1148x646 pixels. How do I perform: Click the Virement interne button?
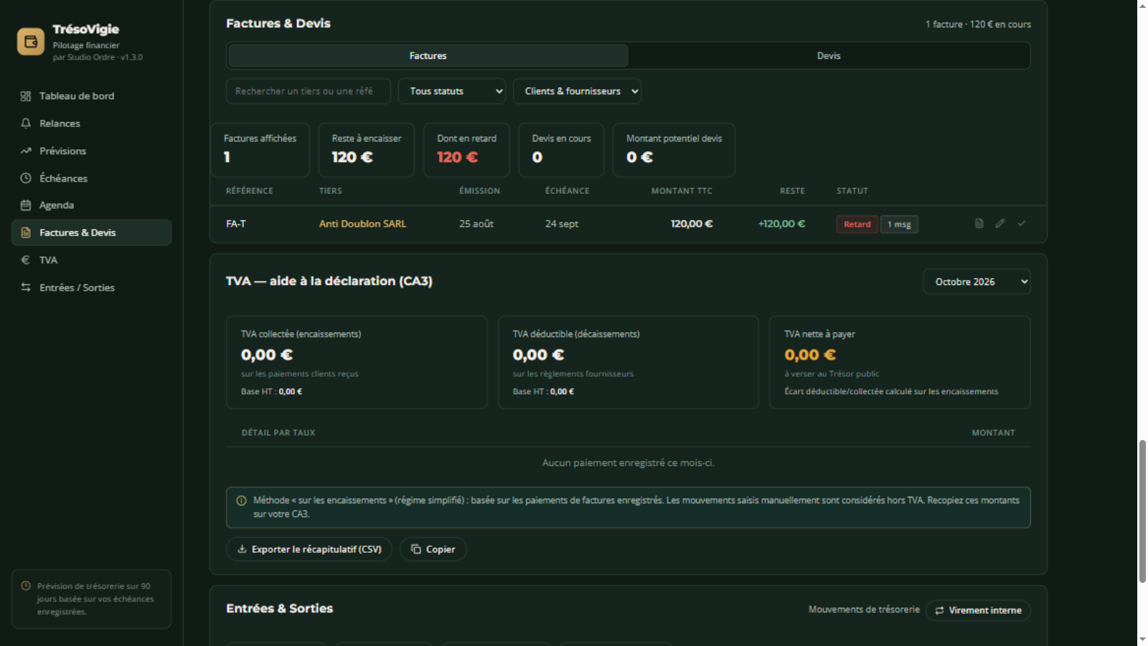click(x=979, y=610)
